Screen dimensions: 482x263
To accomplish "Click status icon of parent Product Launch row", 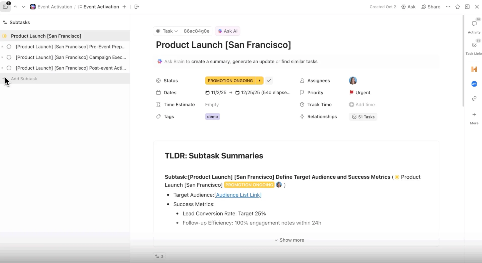I will pyautogui.click(x=4, y=36).
